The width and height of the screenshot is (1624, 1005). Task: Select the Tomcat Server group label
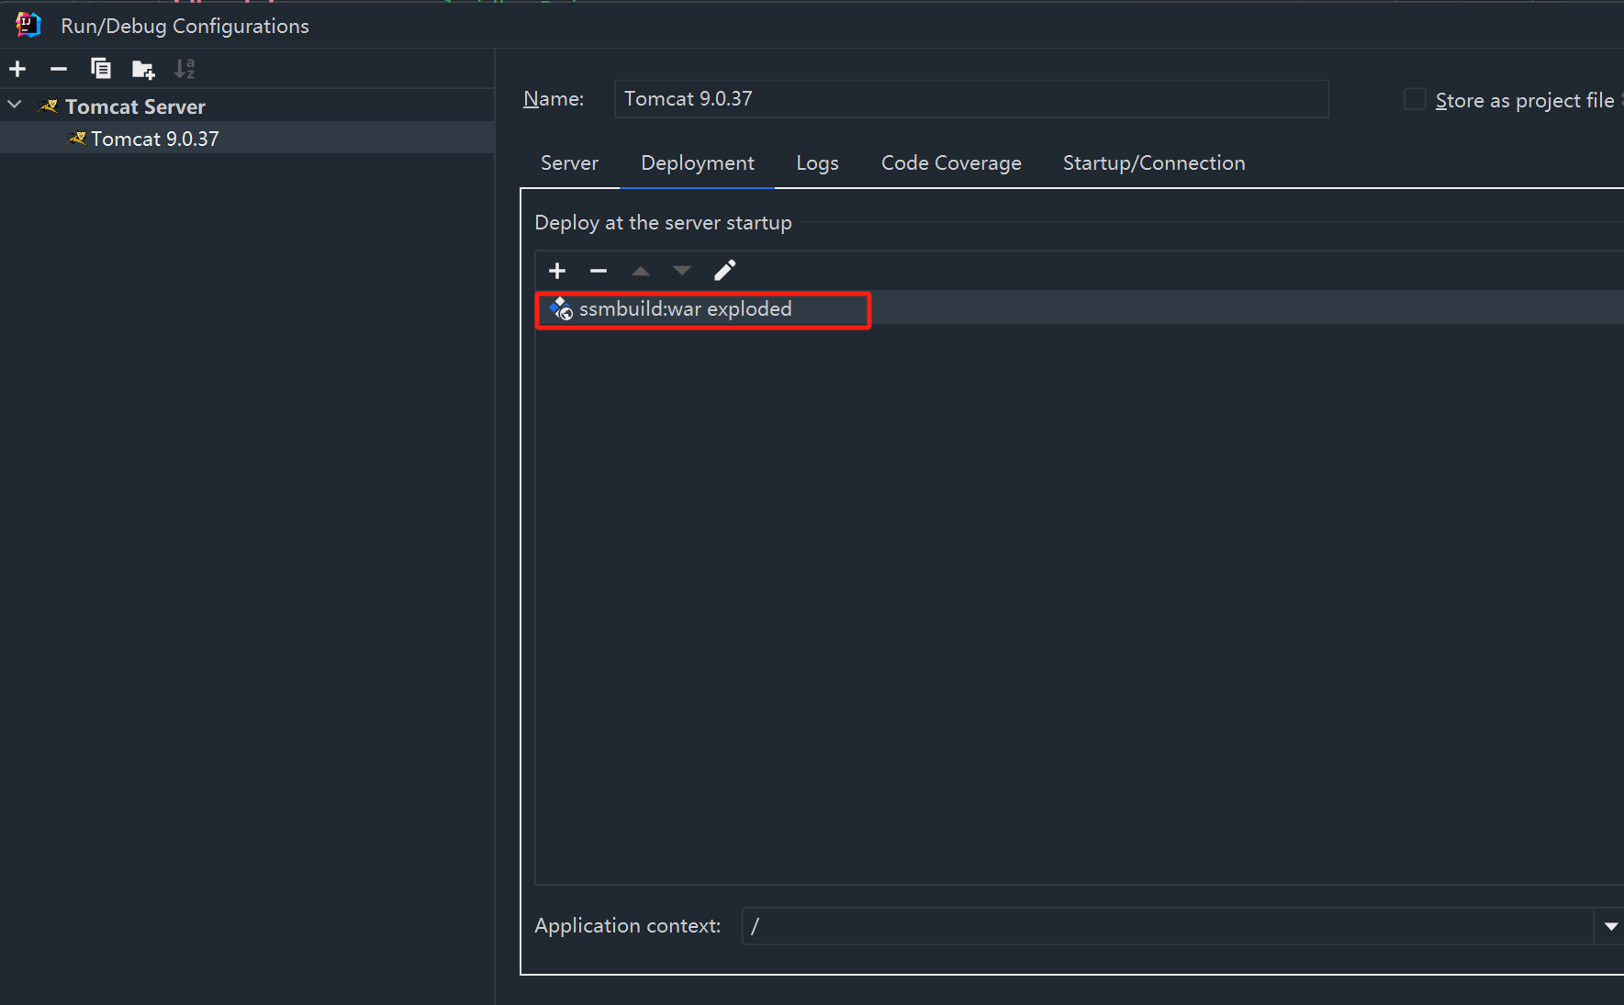click(135, 106)
